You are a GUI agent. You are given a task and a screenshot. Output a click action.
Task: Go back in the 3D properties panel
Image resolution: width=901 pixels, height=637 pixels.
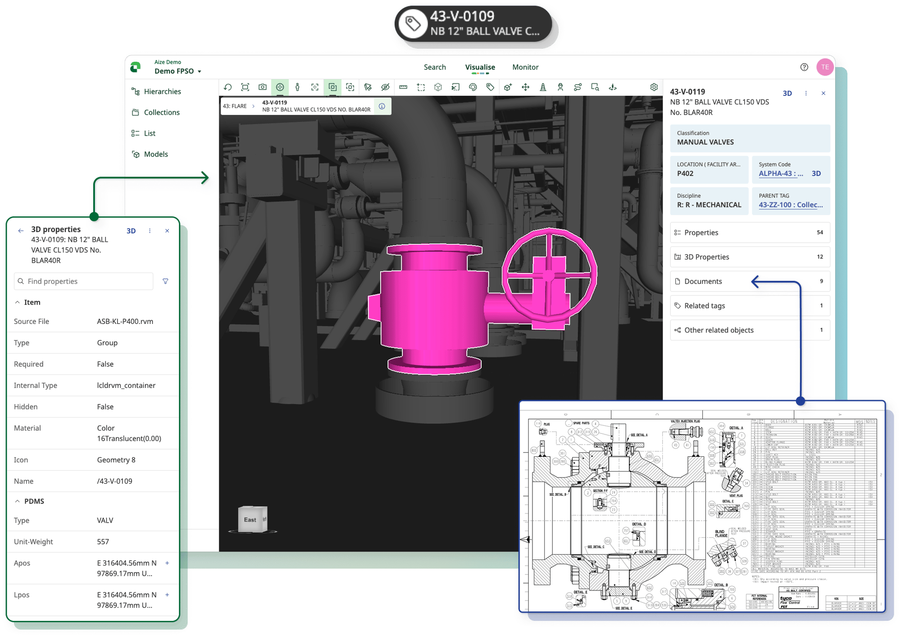21,231
